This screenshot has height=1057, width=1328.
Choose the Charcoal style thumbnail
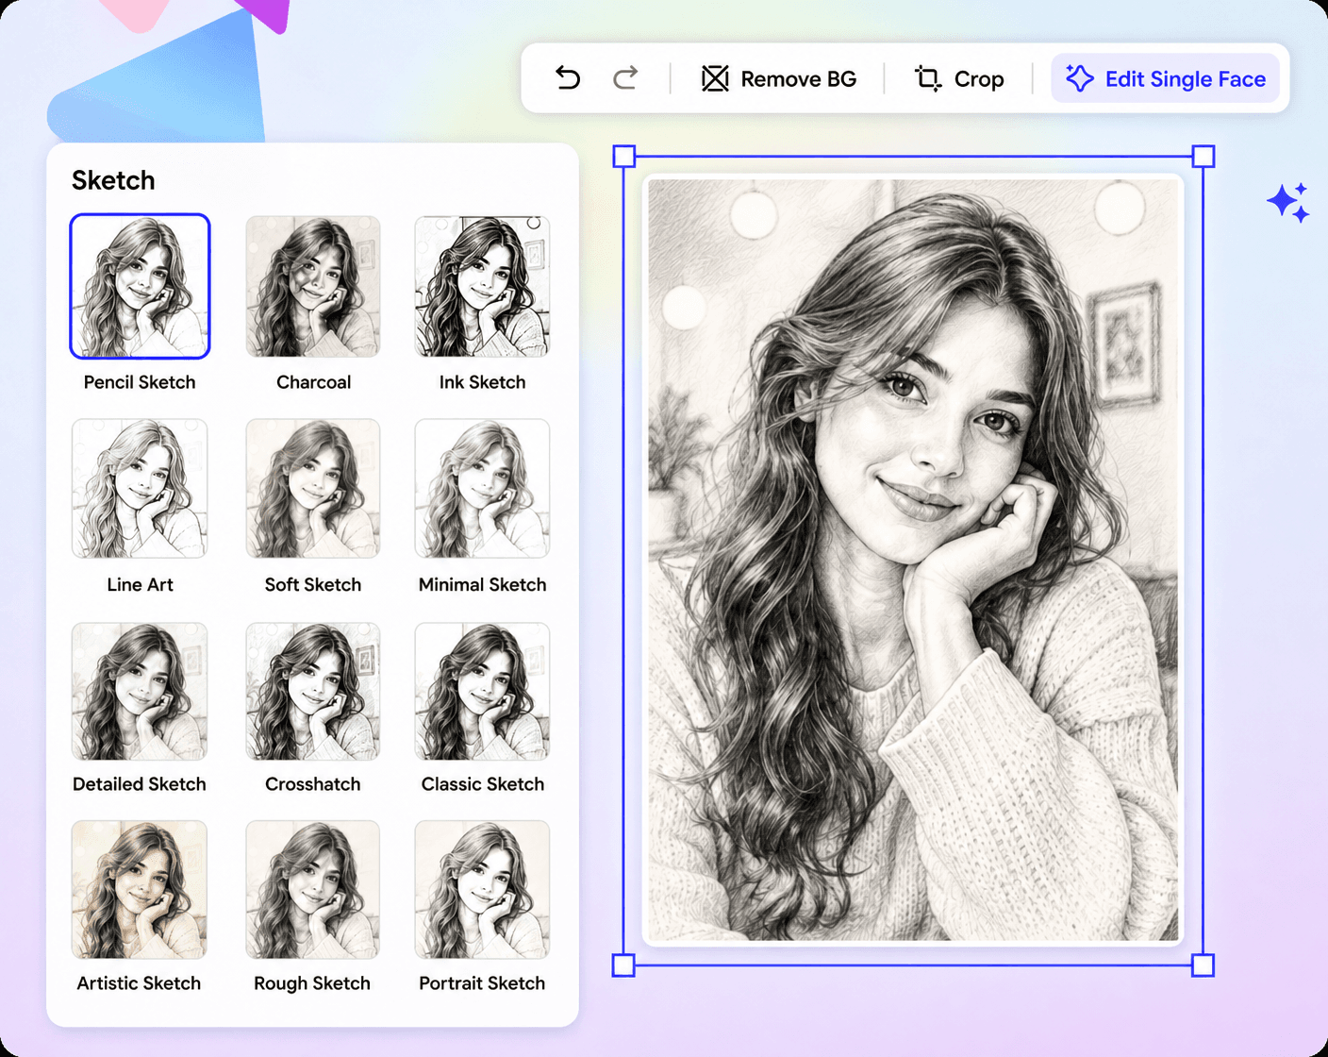click(x=313, y=286)
